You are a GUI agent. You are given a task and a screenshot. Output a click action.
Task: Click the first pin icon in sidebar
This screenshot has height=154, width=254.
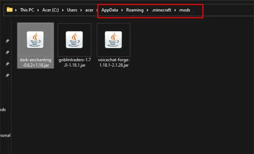point(7,41)
